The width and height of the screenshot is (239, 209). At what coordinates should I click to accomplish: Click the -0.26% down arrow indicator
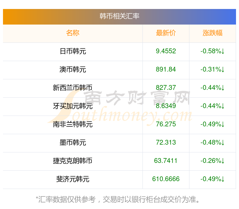[x=223, y=161]
